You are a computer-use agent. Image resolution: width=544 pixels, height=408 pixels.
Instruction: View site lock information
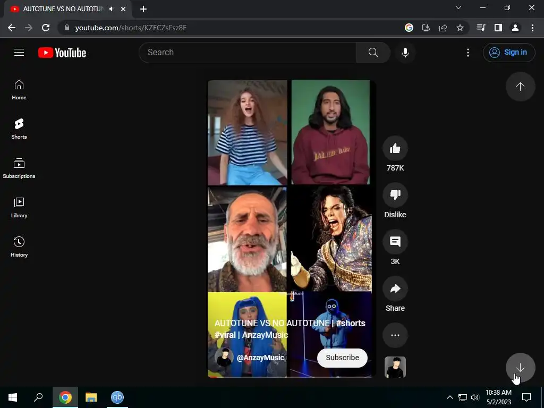(x=67, y=28)
